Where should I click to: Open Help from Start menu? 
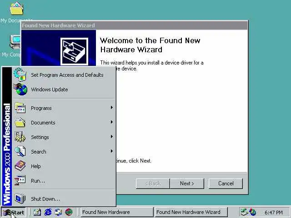click(x=64, y=166)
